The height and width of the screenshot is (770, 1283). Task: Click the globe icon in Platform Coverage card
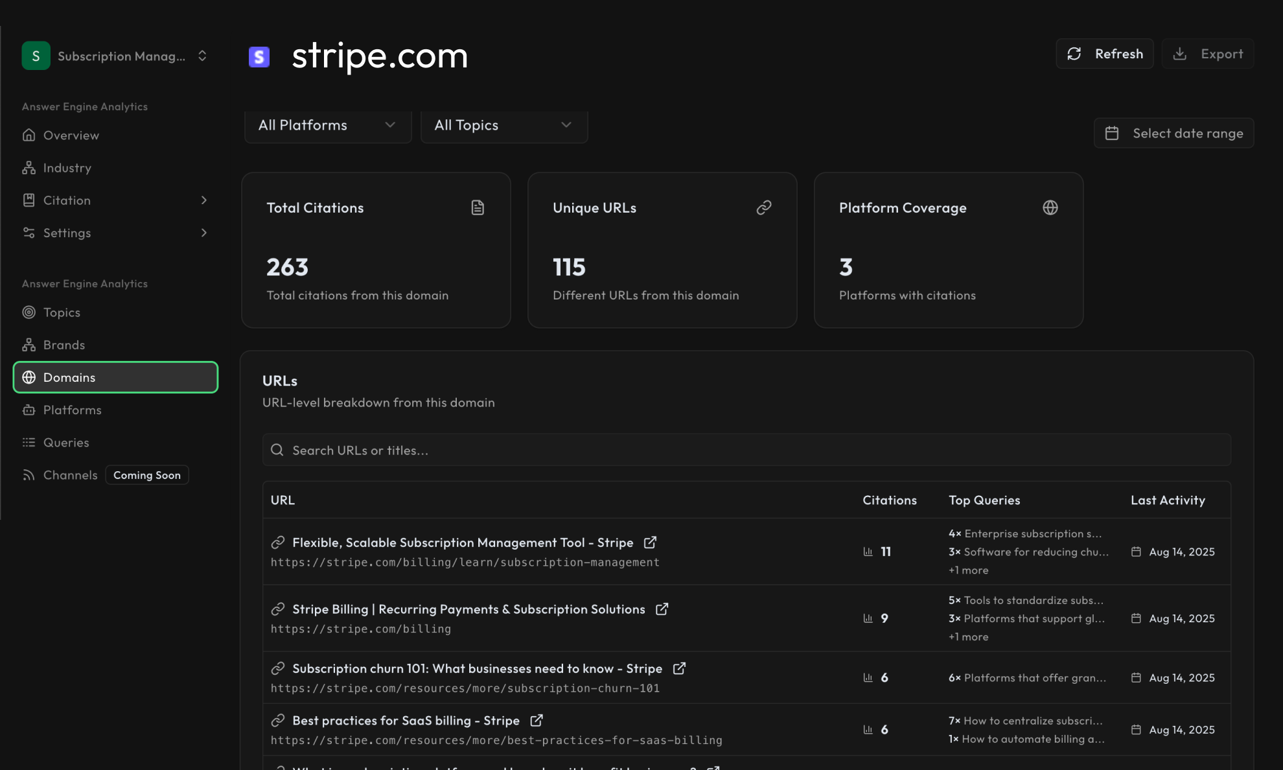click(1050, 207)
